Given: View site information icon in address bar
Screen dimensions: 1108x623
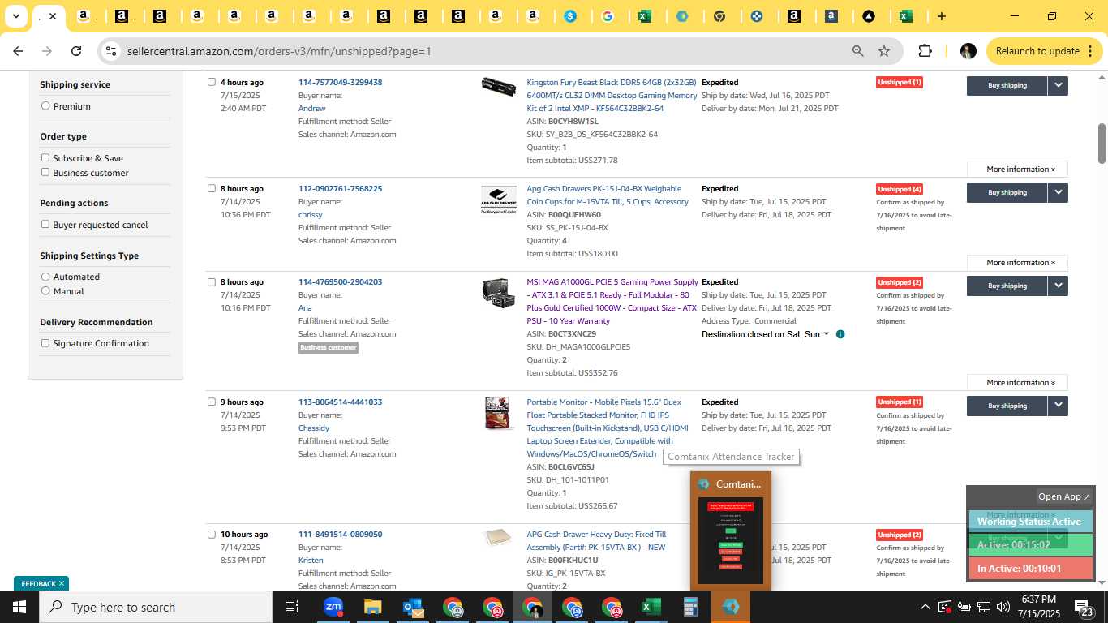Looking at the screenshot, I should tap(111, 51).
